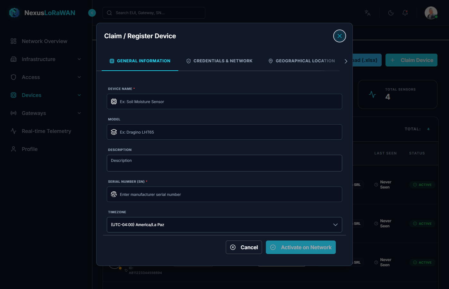The height and width of the screenshot is (289, 449).
Task: Click the "MODEL" field label
Action: (114, 119)
